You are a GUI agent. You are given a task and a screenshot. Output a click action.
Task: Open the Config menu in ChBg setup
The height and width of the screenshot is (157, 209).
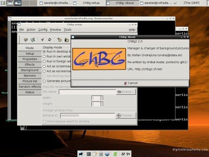[43, 30]
